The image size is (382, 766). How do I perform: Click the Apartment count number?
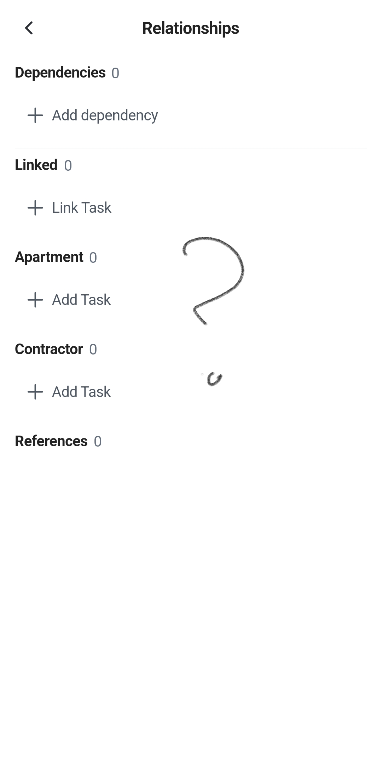(93, 258)
